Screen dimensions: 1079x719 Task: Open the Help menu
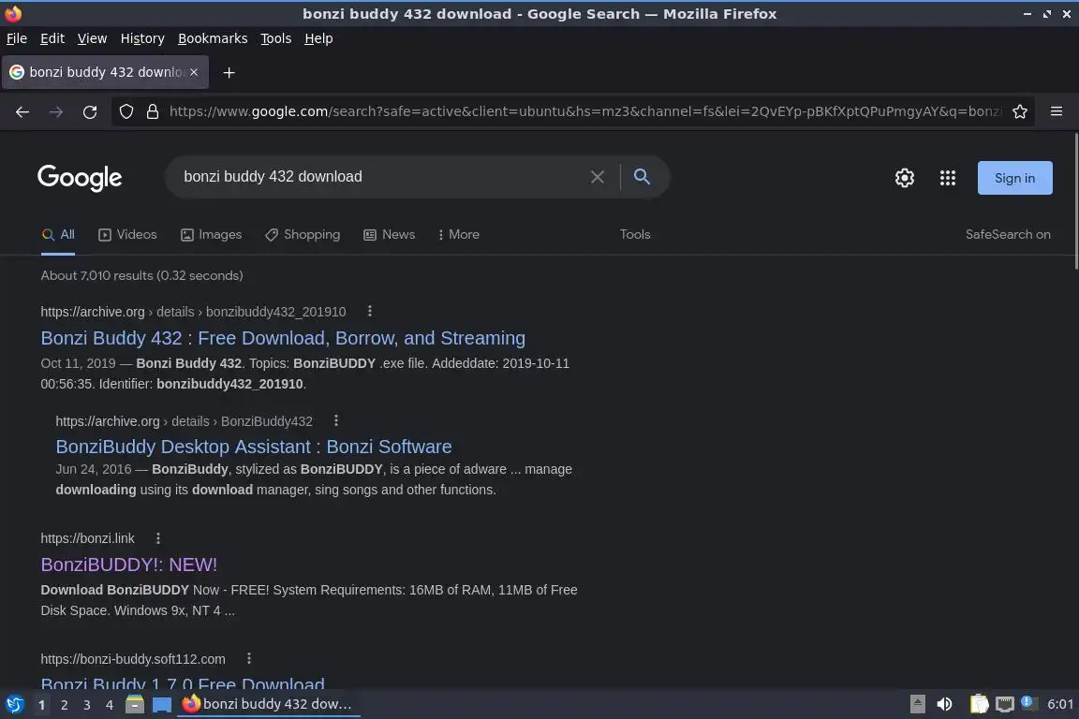coord(318,38)
